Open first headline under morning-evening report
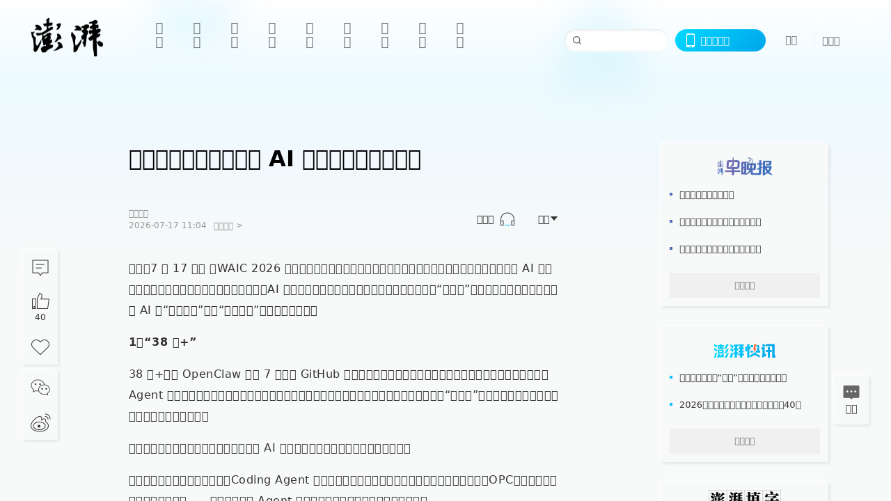Screen dimensions: 891x501 coord(707,194)
